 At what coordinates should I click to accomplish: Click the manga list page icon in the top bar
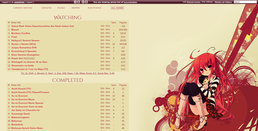86,2
